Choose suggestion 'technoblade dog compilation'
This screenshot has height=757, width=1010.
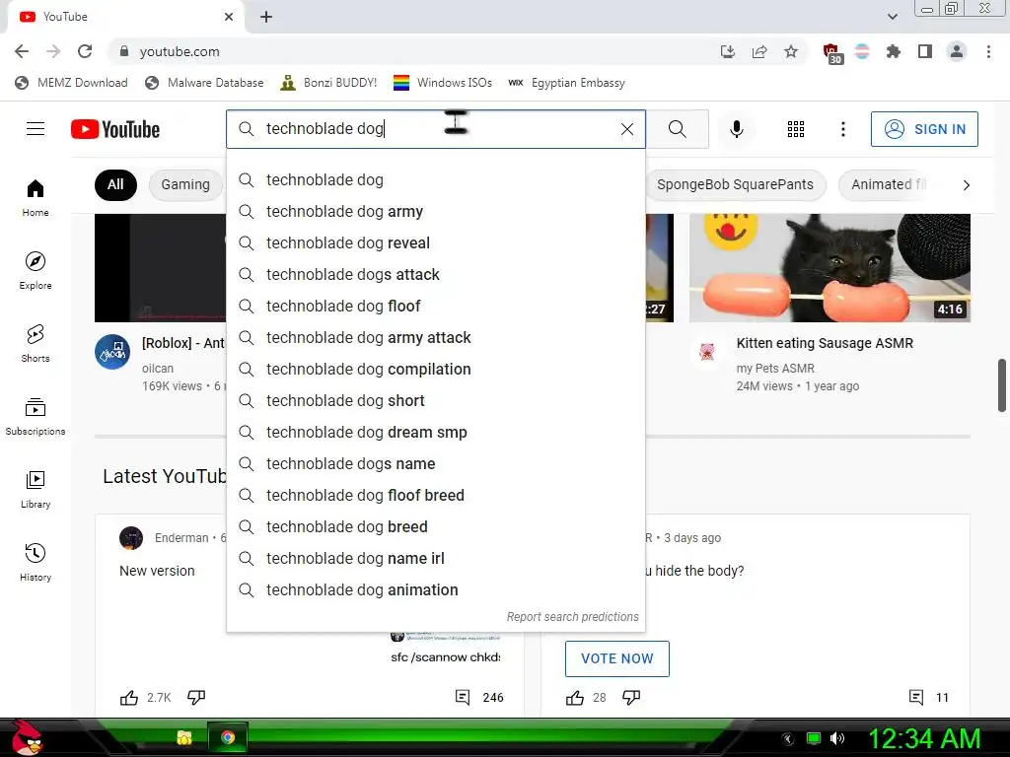(435, 370)
